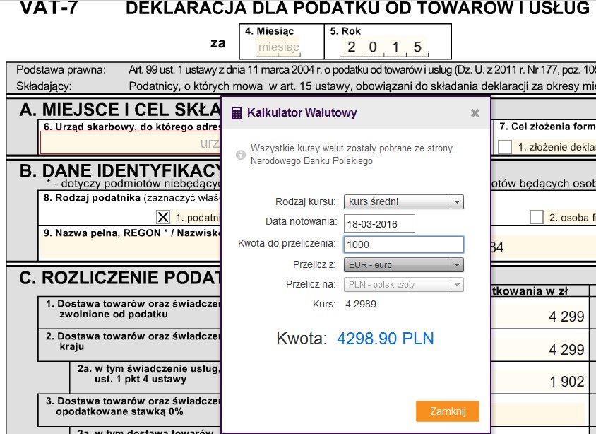This screenshot has height=434, width=596.
Task: Open the Rodzaj kursu dropdown
Action: coord(404,201)
